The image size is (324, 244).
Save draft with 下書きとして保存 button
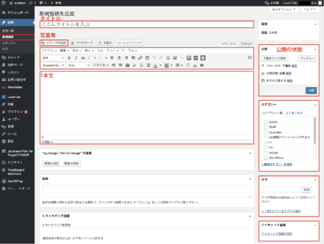click(x=275, y=58)
